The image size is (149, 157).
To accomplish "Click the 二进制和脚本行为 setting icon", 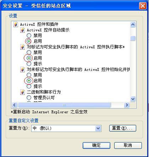I will pyautogui.click(x=22, y=92).
